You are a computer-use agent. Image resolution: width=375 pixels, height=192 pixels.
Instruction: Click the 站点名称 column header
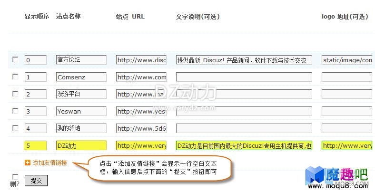point(69,16)
